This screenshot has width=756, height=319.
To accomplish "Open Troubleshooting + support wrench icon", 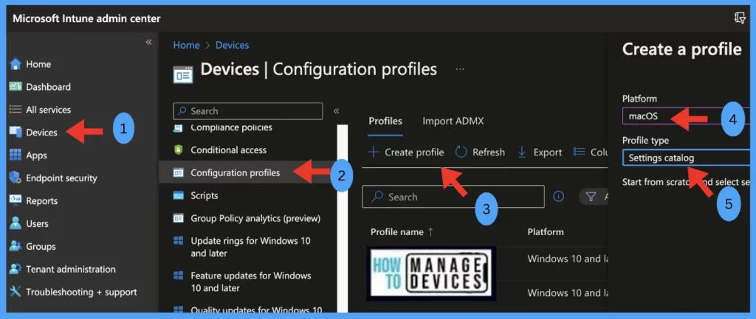I will tap(16, 292).
